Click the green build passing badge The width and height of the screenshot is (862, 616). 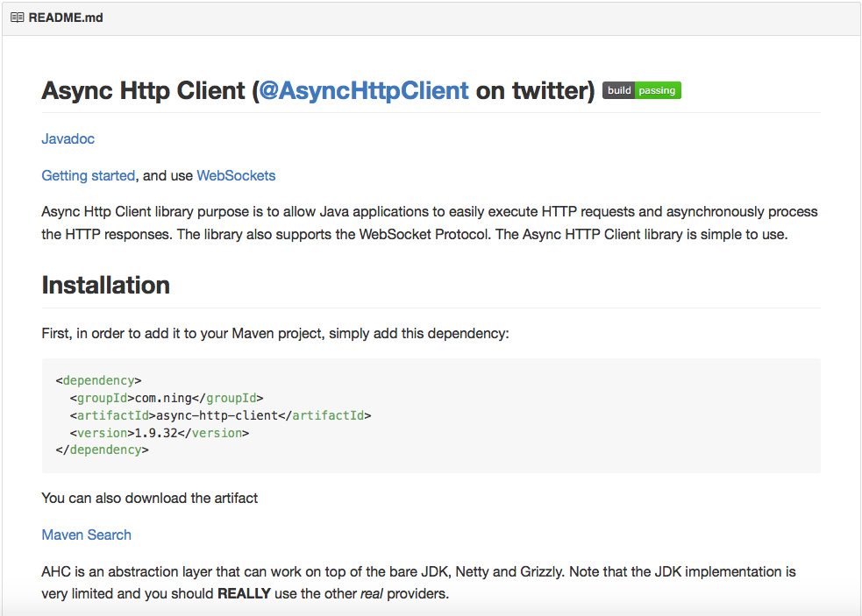point(641,90)
